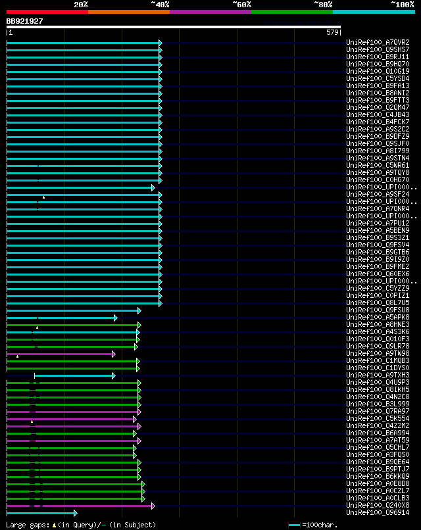Click the green arrowhead on the UniRef100_Q9LR78 row
Screen dimensions: 421x530
click(136, 347)
